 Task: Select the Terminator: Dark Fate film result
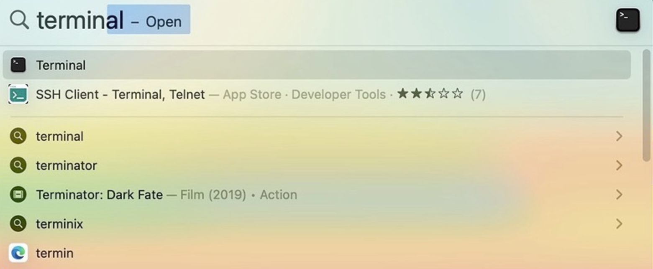pyautogui.click(x=100, y=195)
